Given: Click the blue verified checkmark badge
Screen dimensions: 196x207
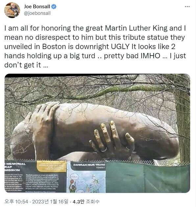Looking at the screenshot, I should (x=54, y=7).
